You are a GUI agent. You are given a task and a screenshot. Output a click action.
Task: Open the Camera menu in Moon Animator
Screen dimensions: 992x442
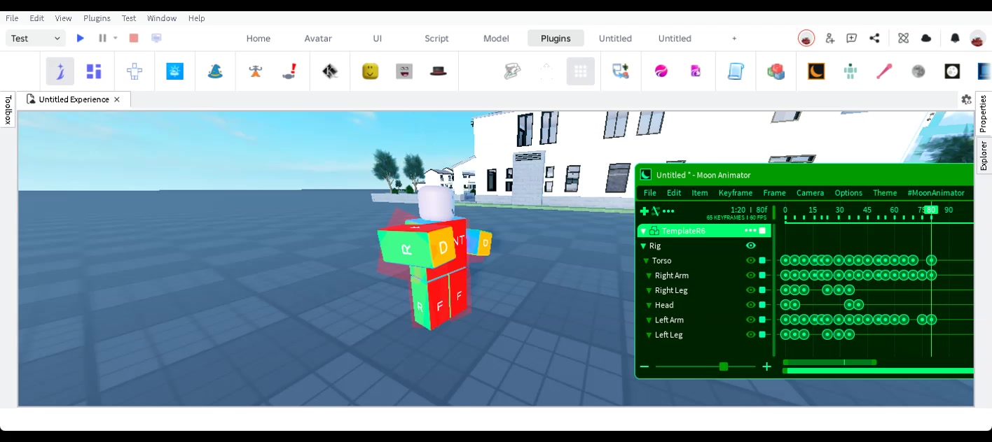(810, 193)
